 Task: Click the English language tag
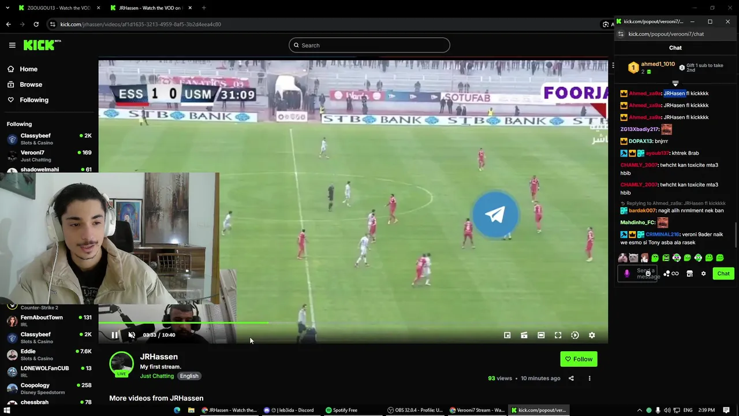(189, 376)
